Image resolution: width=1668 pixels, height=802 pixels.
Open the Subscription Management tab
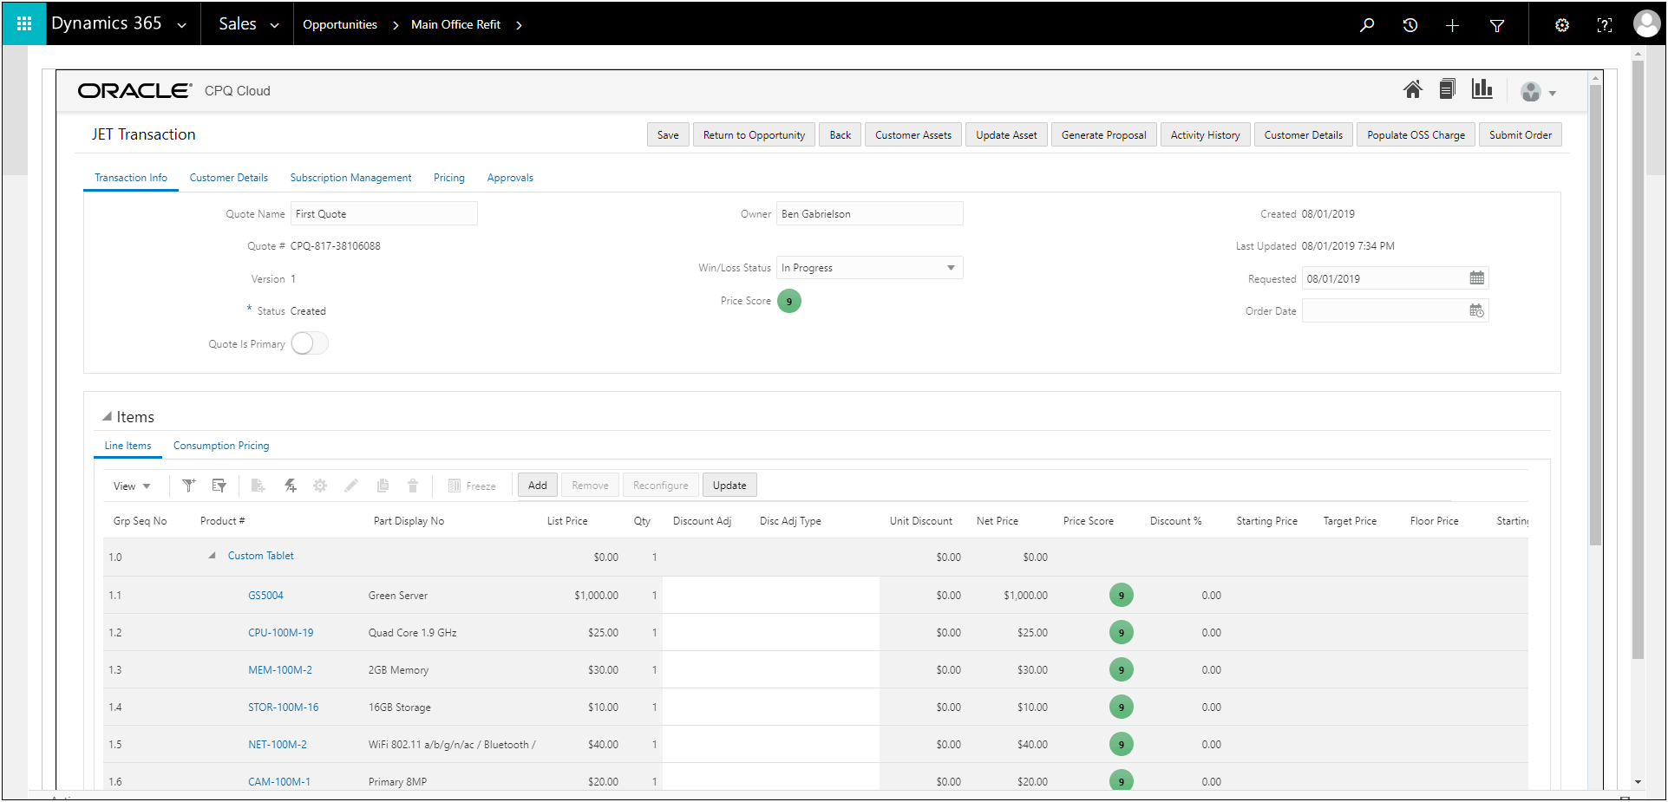[350, 177]
